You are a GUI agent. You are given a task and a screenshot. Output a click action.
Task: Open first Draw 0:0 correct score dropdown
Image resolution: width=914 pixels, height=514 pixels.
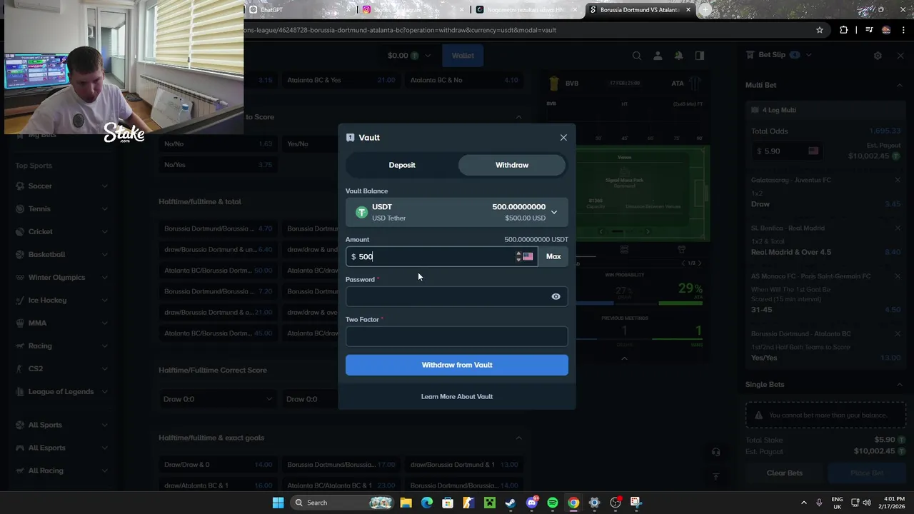pyautogui.click(x=218, y=399)
